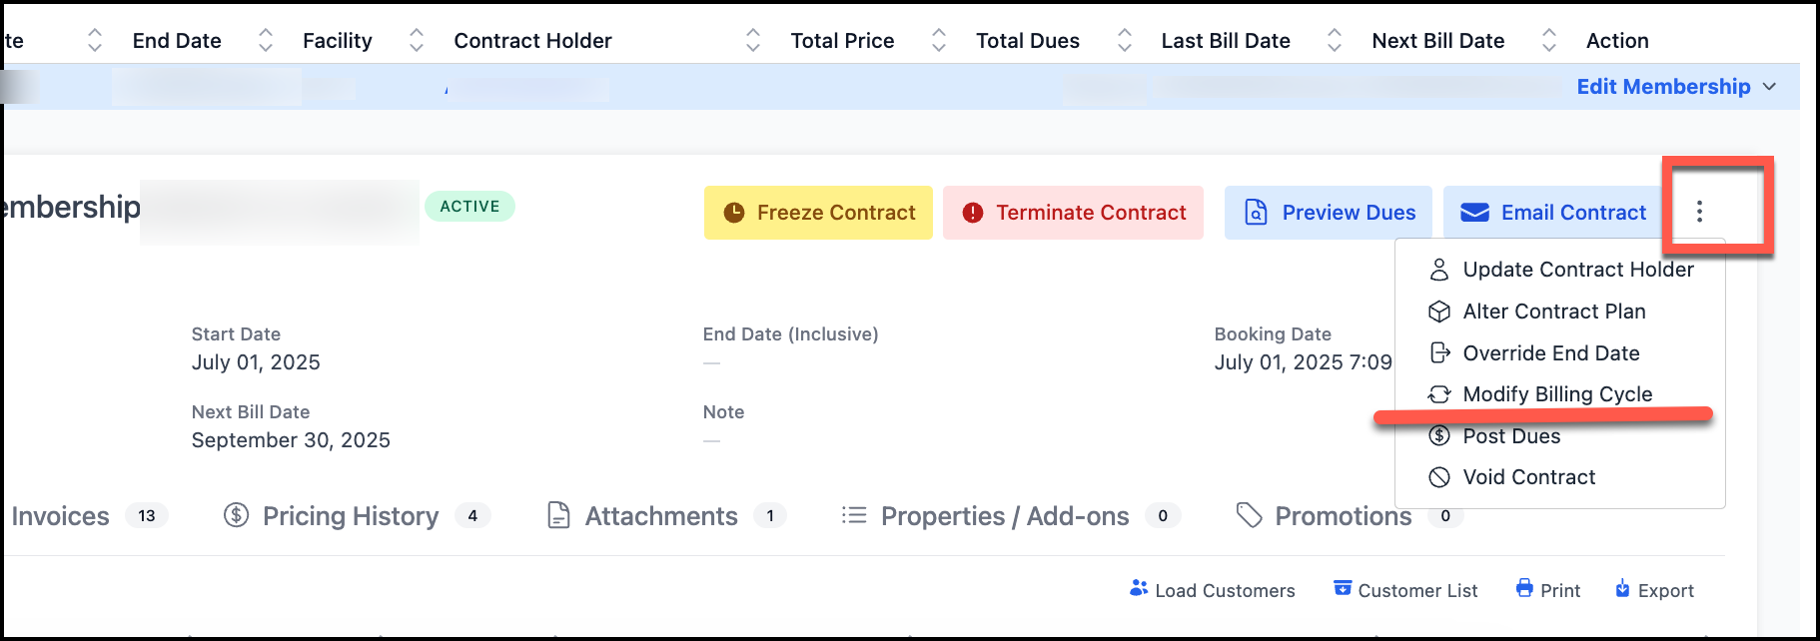The image size is (1820, 641).
Task: Choose Void Contract in the menu
Action: click(1528, 477)
